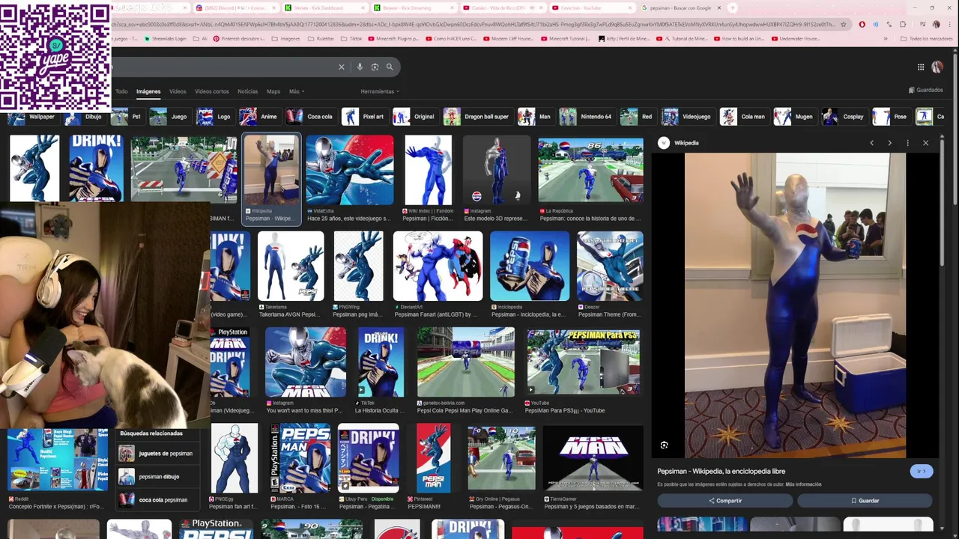Image resolution: width=959 pixels, height=539 pixels.
Task: Filter images by Nintendo 64 chip
Action: click(587, 117)
